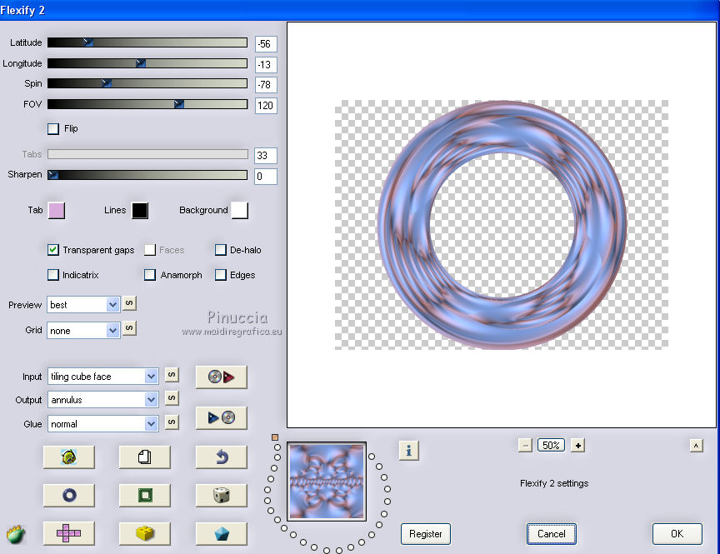This screenshot has width=720, height=554.
Task: Open the Lines color swatch
Action: tap(140, 210)
